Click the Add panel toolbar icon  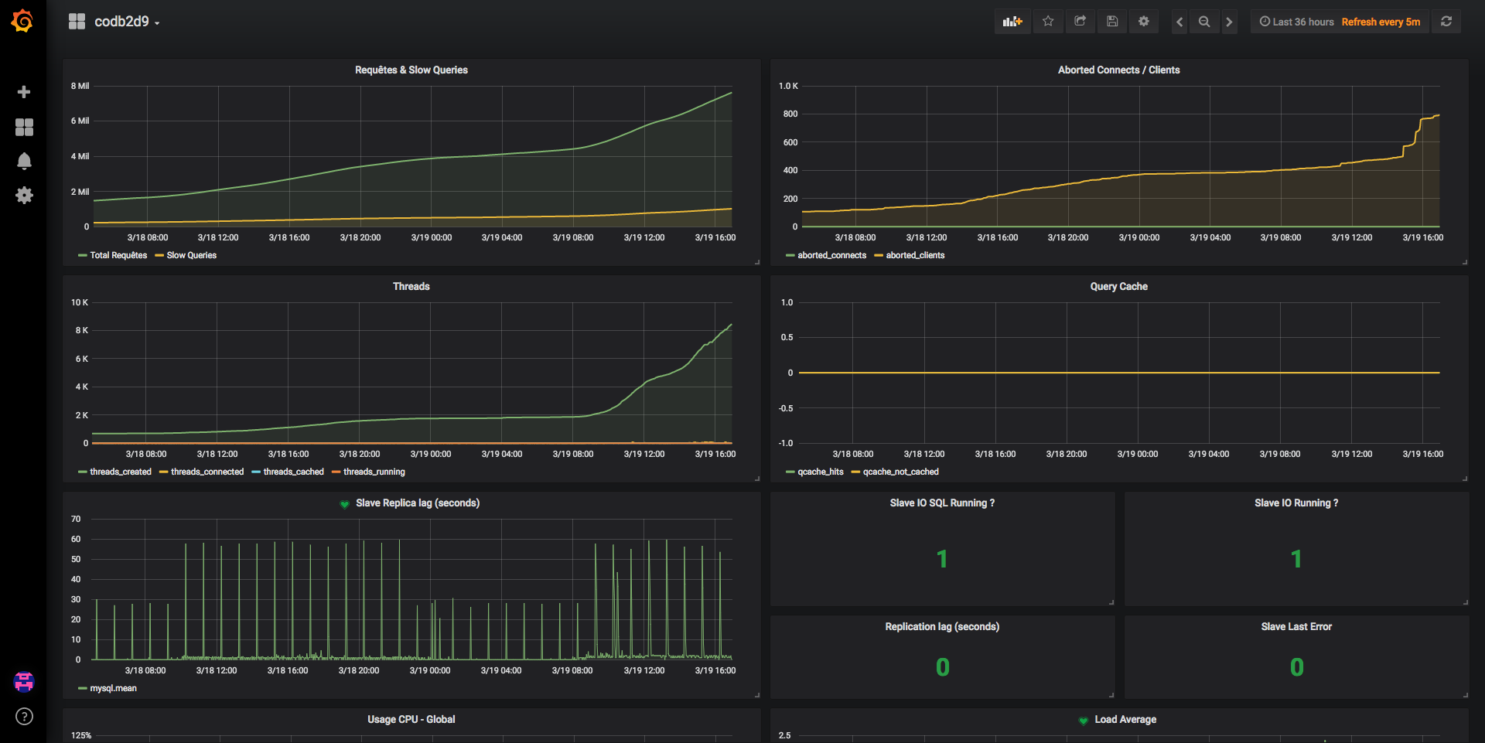pos(1012,22)
